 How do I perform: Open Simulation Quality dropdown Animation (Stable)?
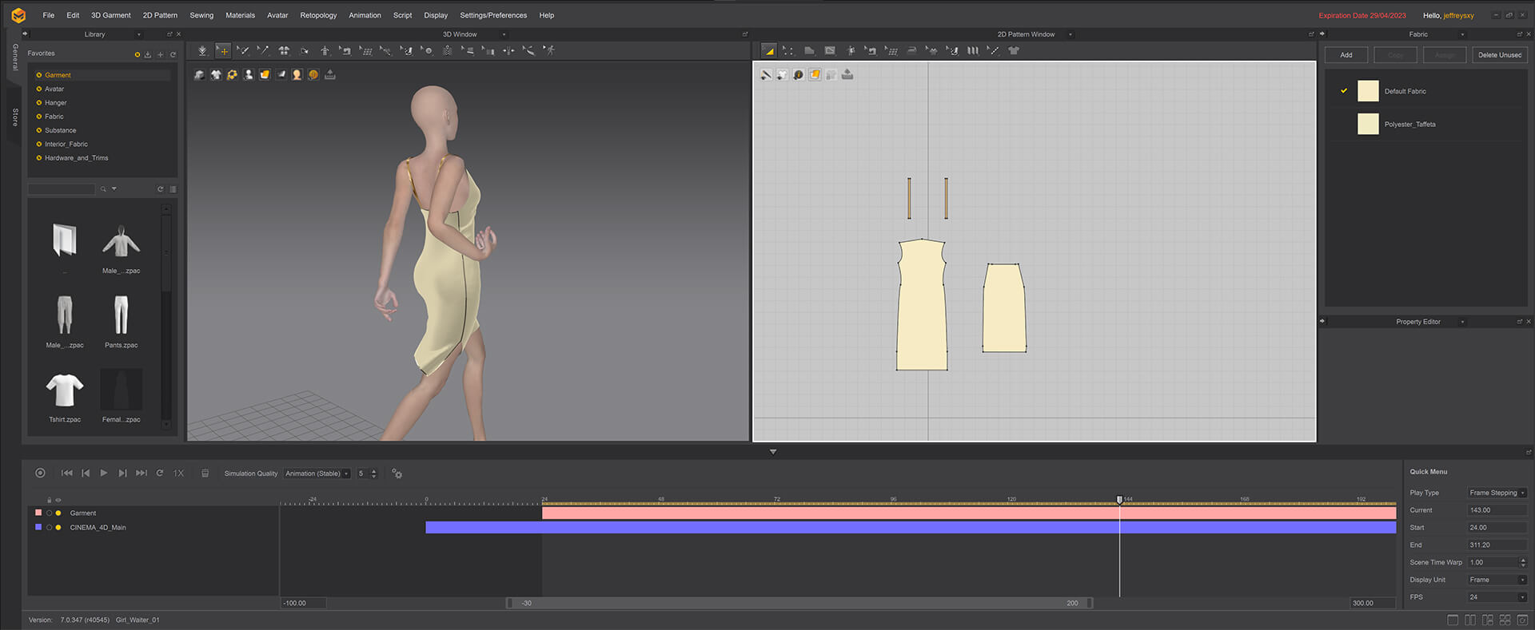point(317,473)
